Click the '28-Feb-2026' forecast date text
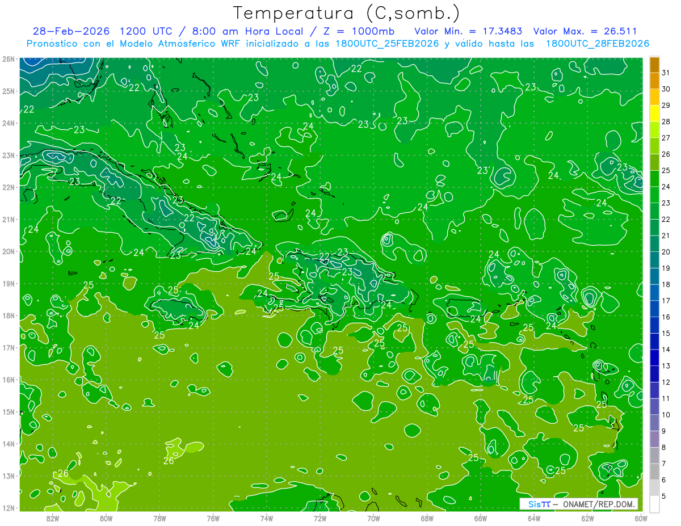The image size is (681, 526). (71, 31)
